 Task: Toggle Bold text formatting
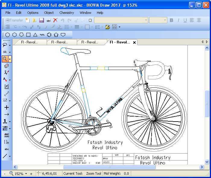point(172,20)
